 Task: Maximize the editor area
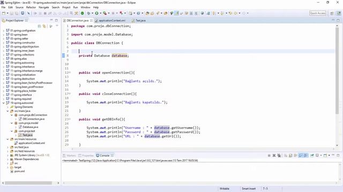pos(338,20)
